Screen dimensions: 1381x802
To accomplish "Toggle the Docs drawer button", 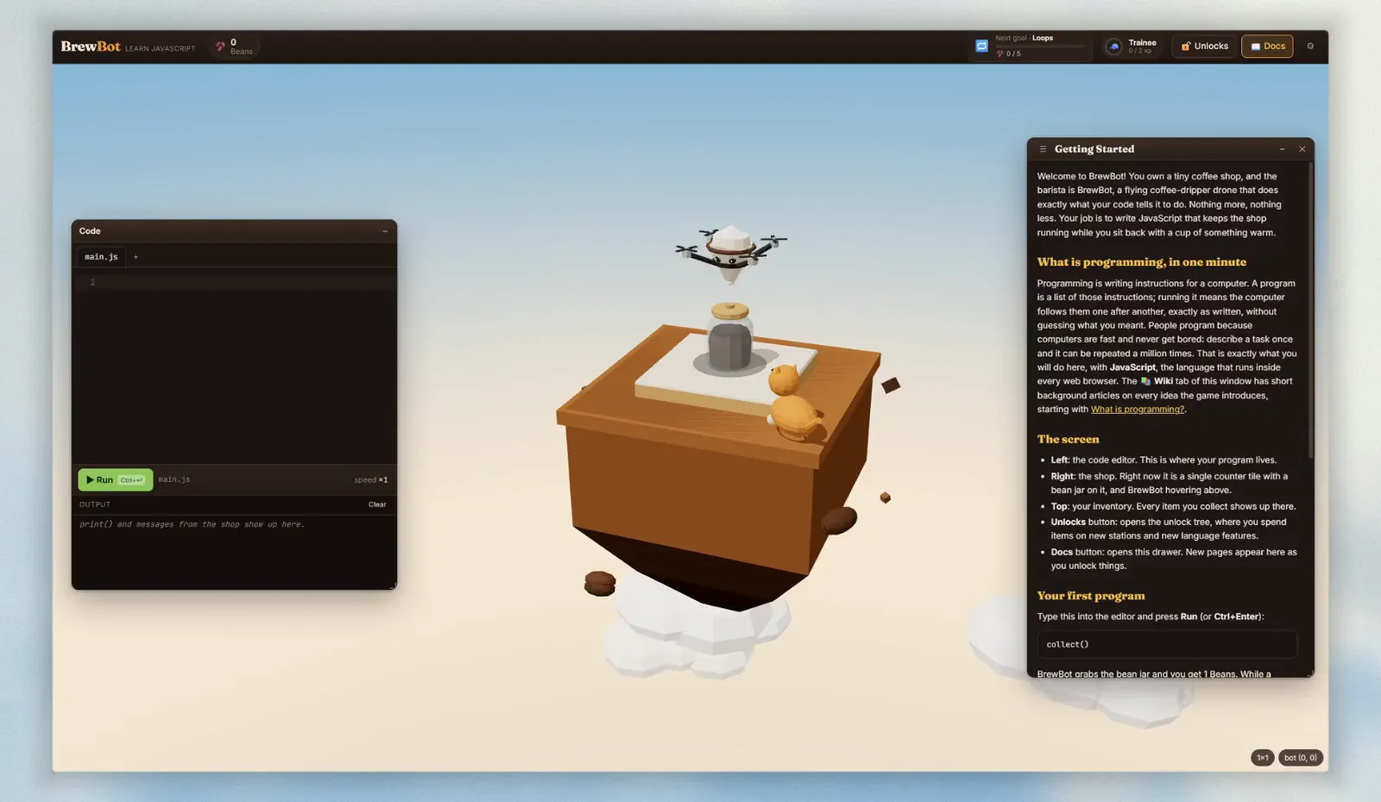I will pyautogui.click(x=1267, y=47).
